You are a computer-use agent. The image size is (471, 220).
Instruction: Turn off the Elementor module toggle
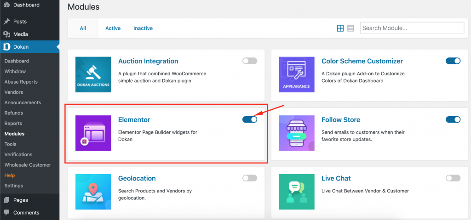(250, 119)
